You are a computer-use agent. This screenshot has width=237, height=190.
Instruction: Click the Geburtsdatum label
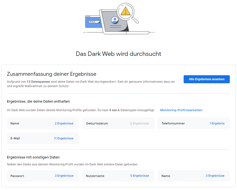click(x=97, y=123)
